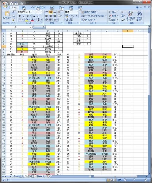Click the fx insert function icon
Image resolution: width=152 pixels, height=183 pixels.
pyautogui.click(x=43, y=27)
